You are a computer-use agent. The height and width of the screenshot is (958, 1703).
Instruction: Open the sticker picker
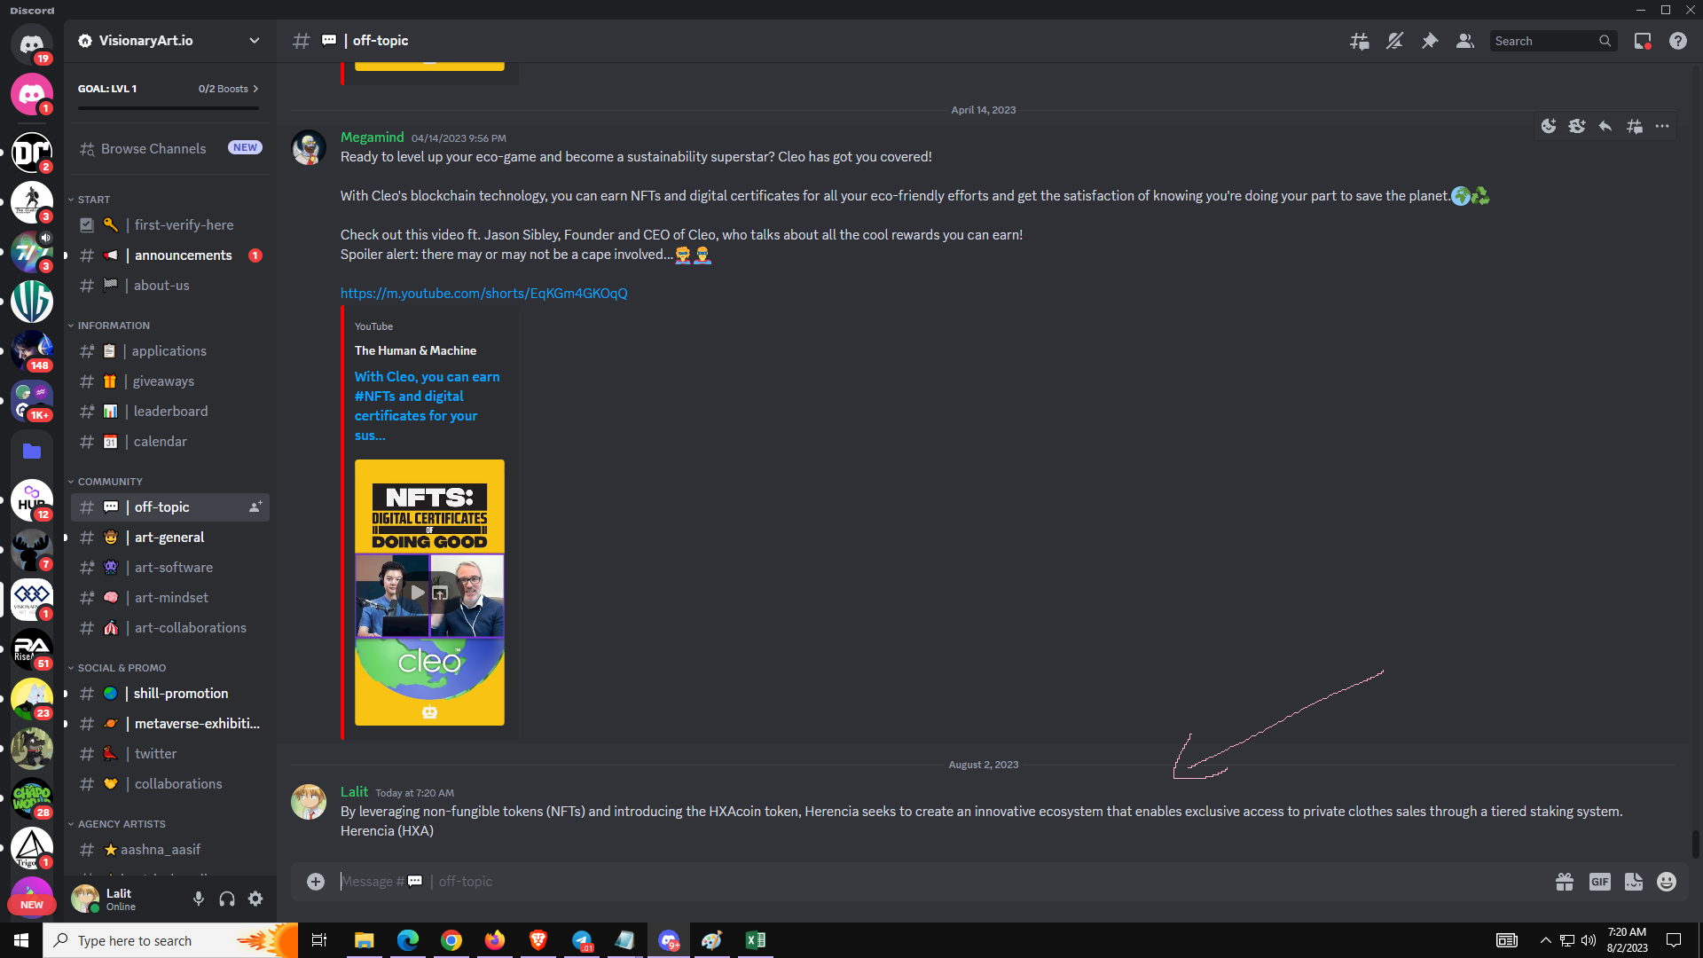click(1634, 881)
